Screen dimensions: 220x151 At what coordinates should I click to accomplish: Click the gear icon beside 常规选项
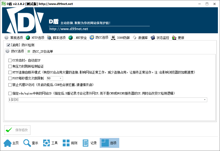(6, 37)
